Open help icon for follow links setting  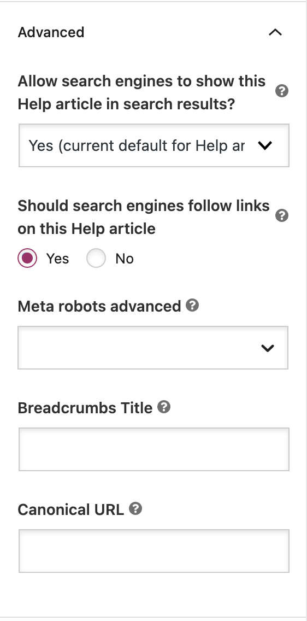[x=282, y=216]
